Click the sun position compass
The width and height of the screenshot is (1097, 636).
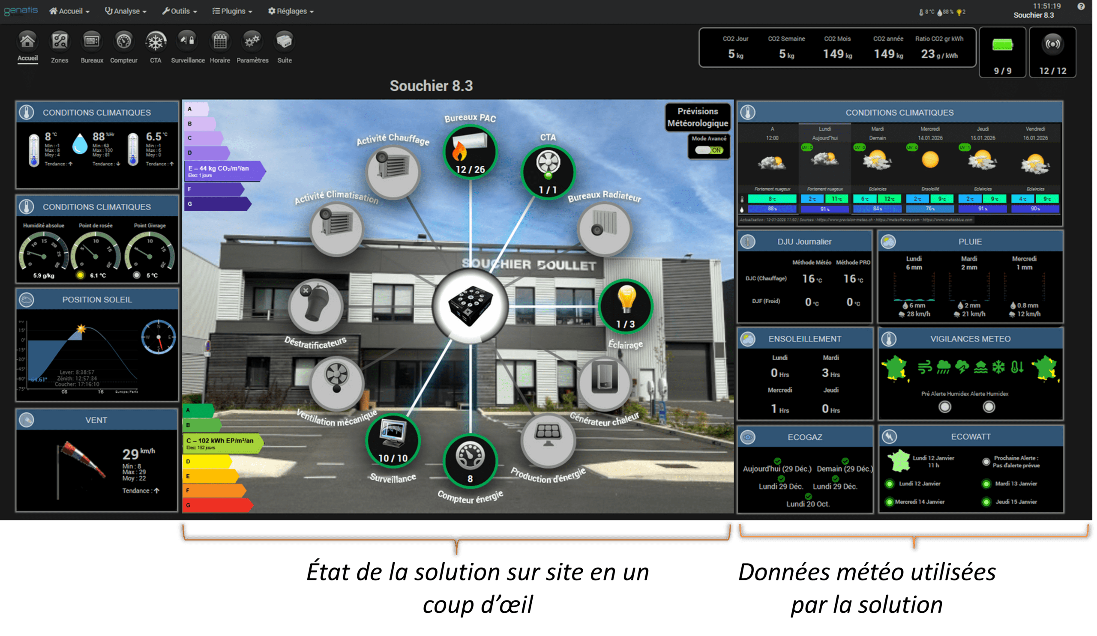[159, 337]
